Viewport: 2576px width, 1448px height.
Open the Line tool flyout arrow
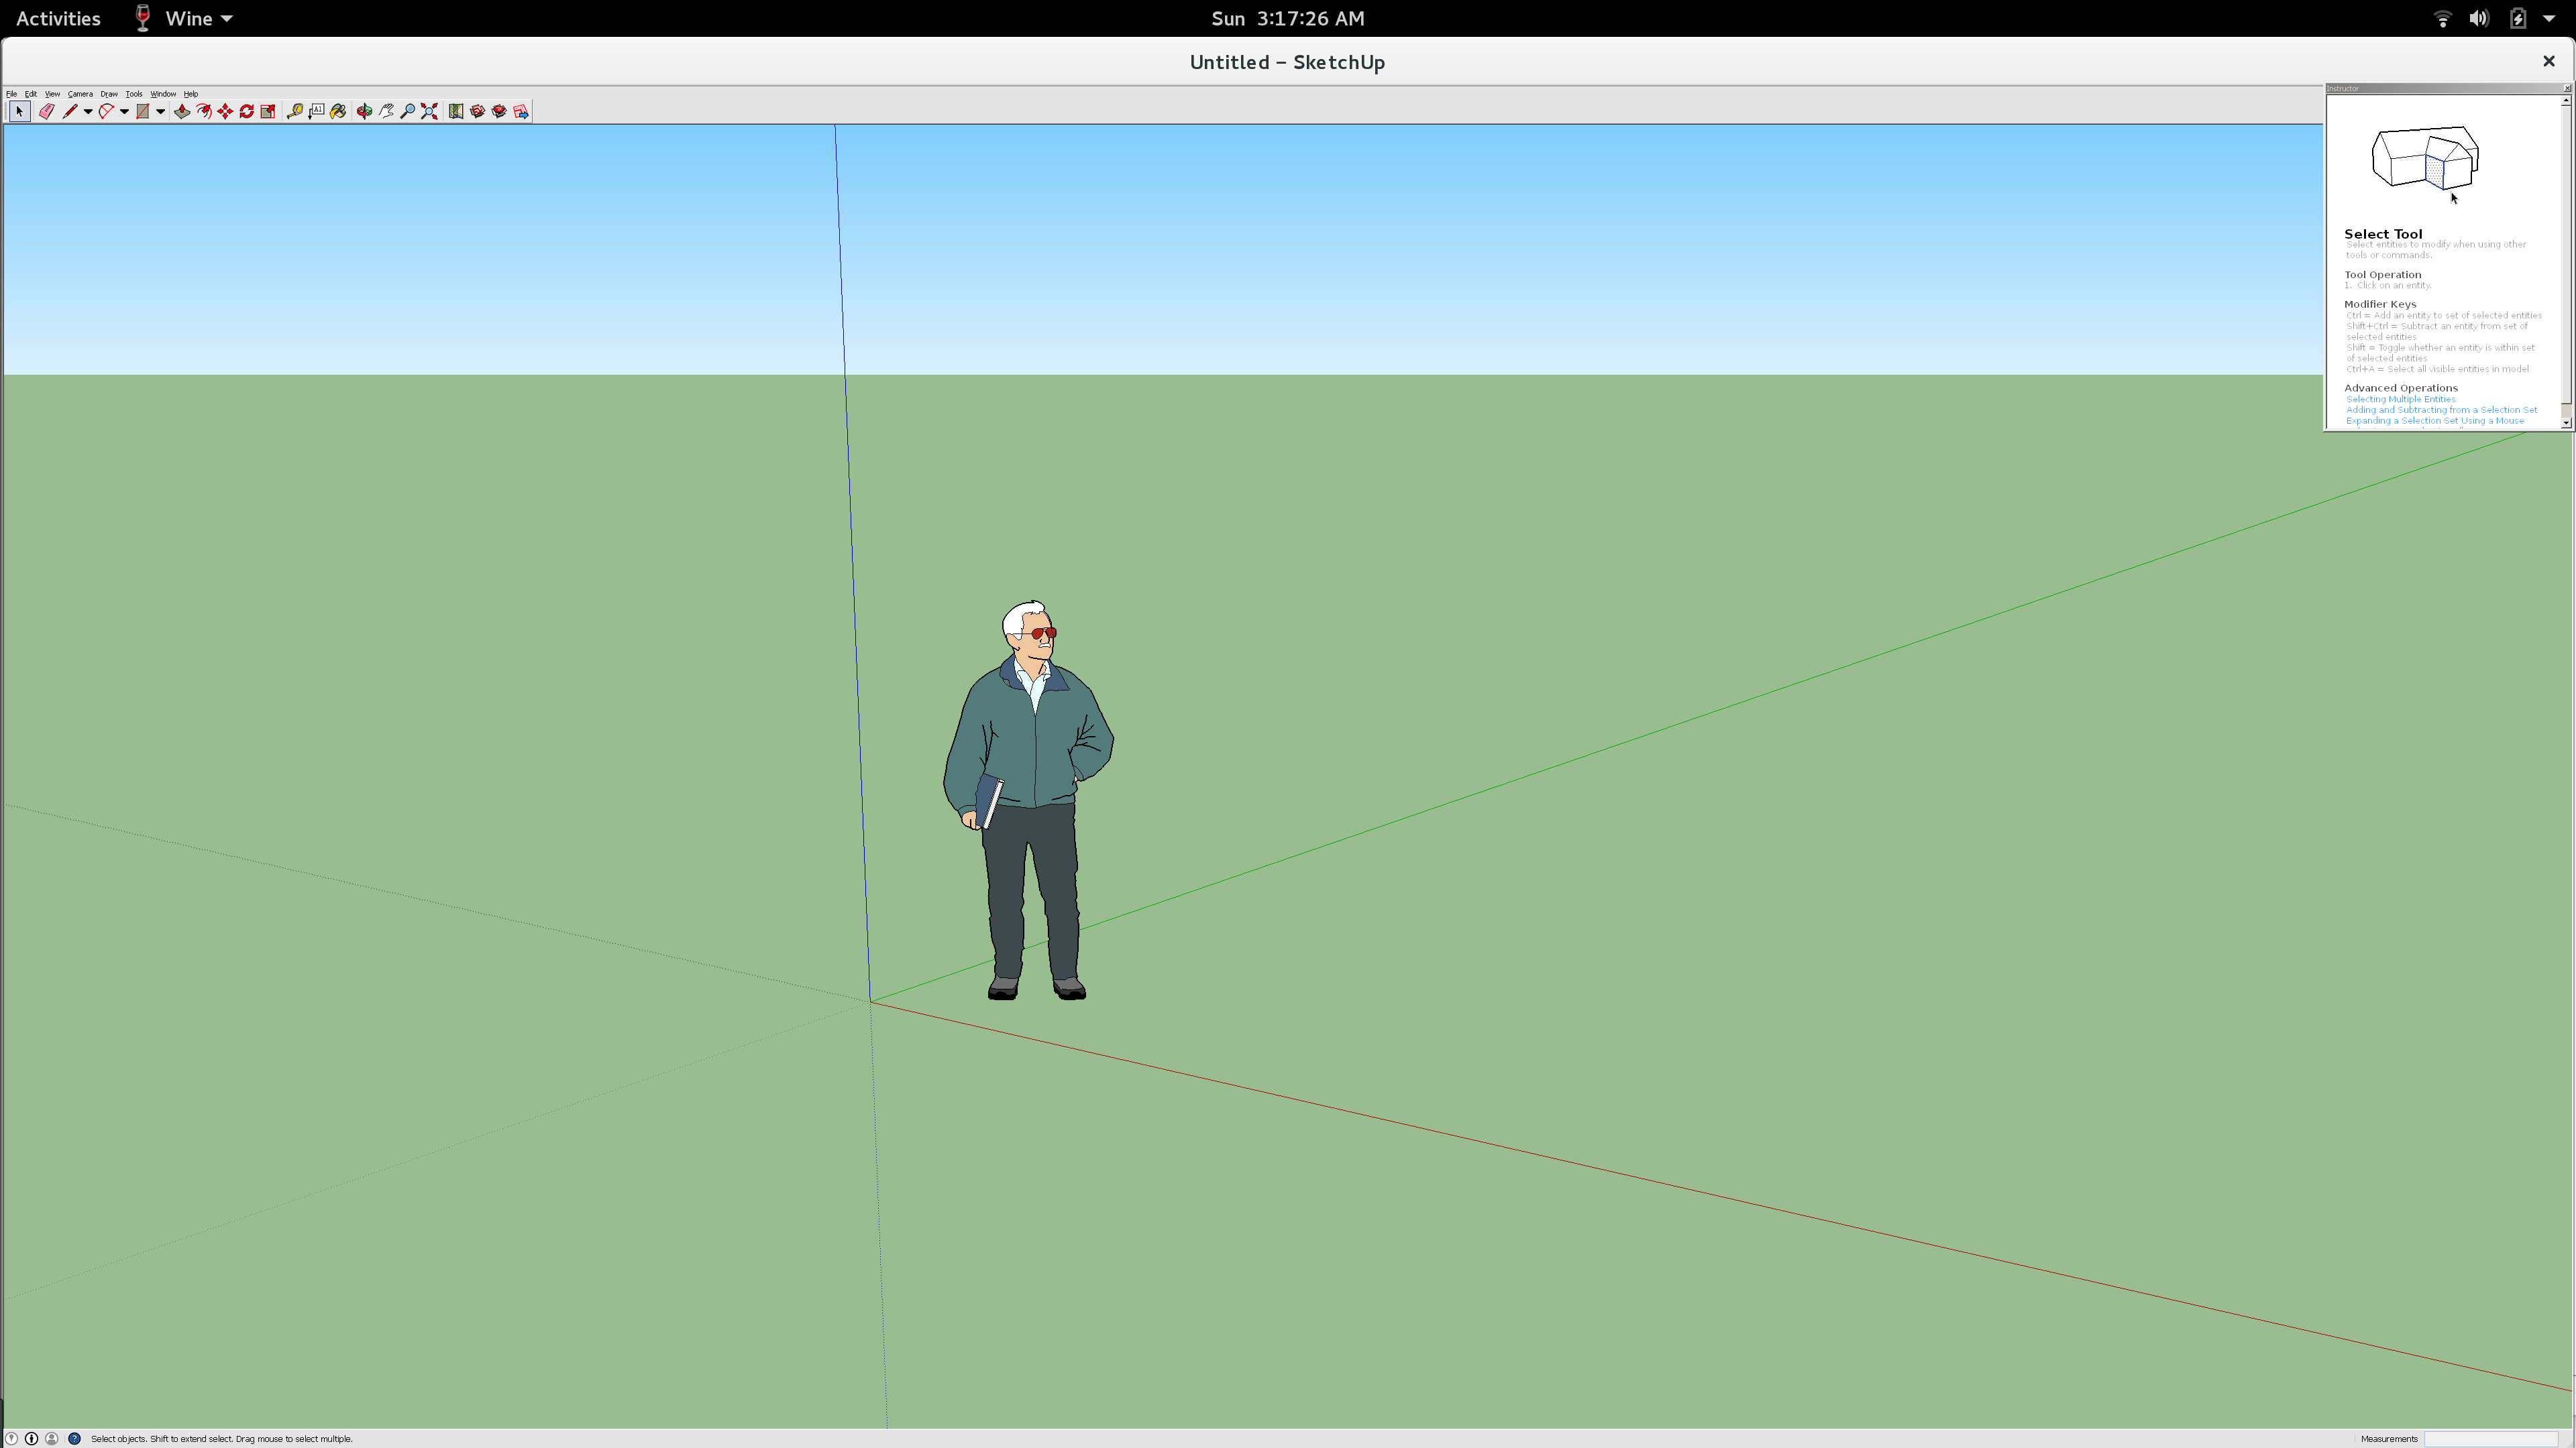click(87, 111)
